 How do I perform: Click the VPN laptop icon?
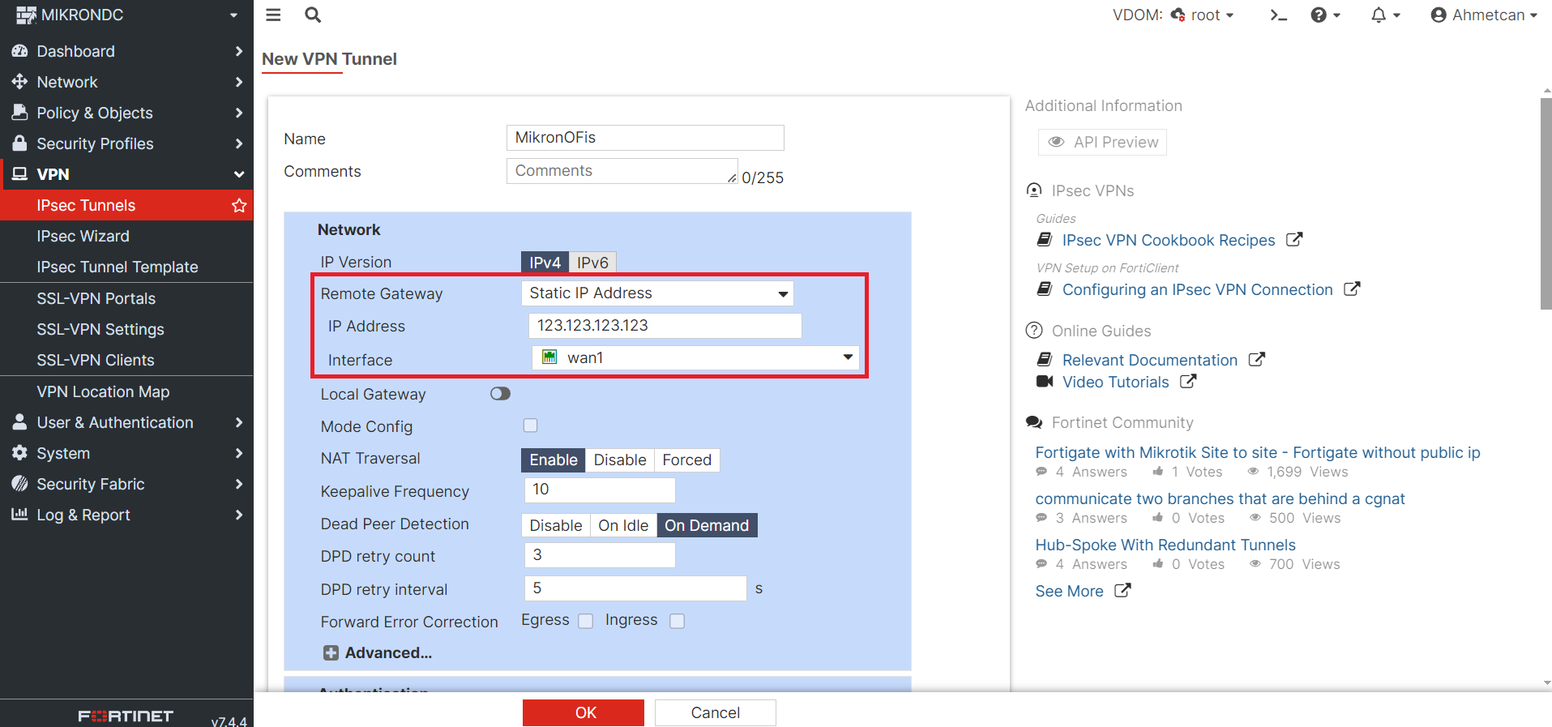pyautogui.click(x=19, y=174)
